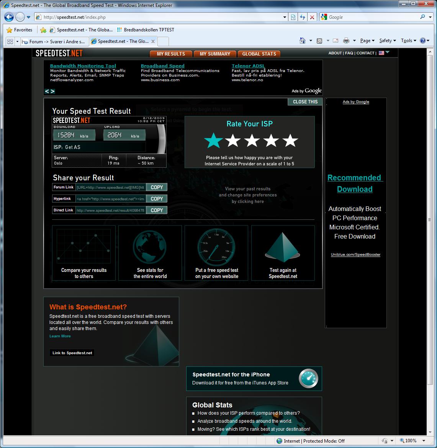Click the Help question mark icon

(x=423, y=41)
